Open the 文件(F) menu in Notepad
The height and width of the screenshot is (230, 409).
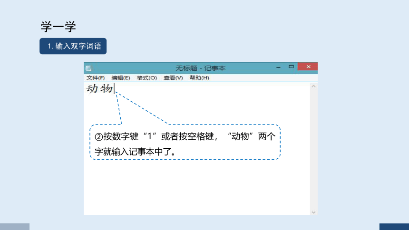coord(96,78)
